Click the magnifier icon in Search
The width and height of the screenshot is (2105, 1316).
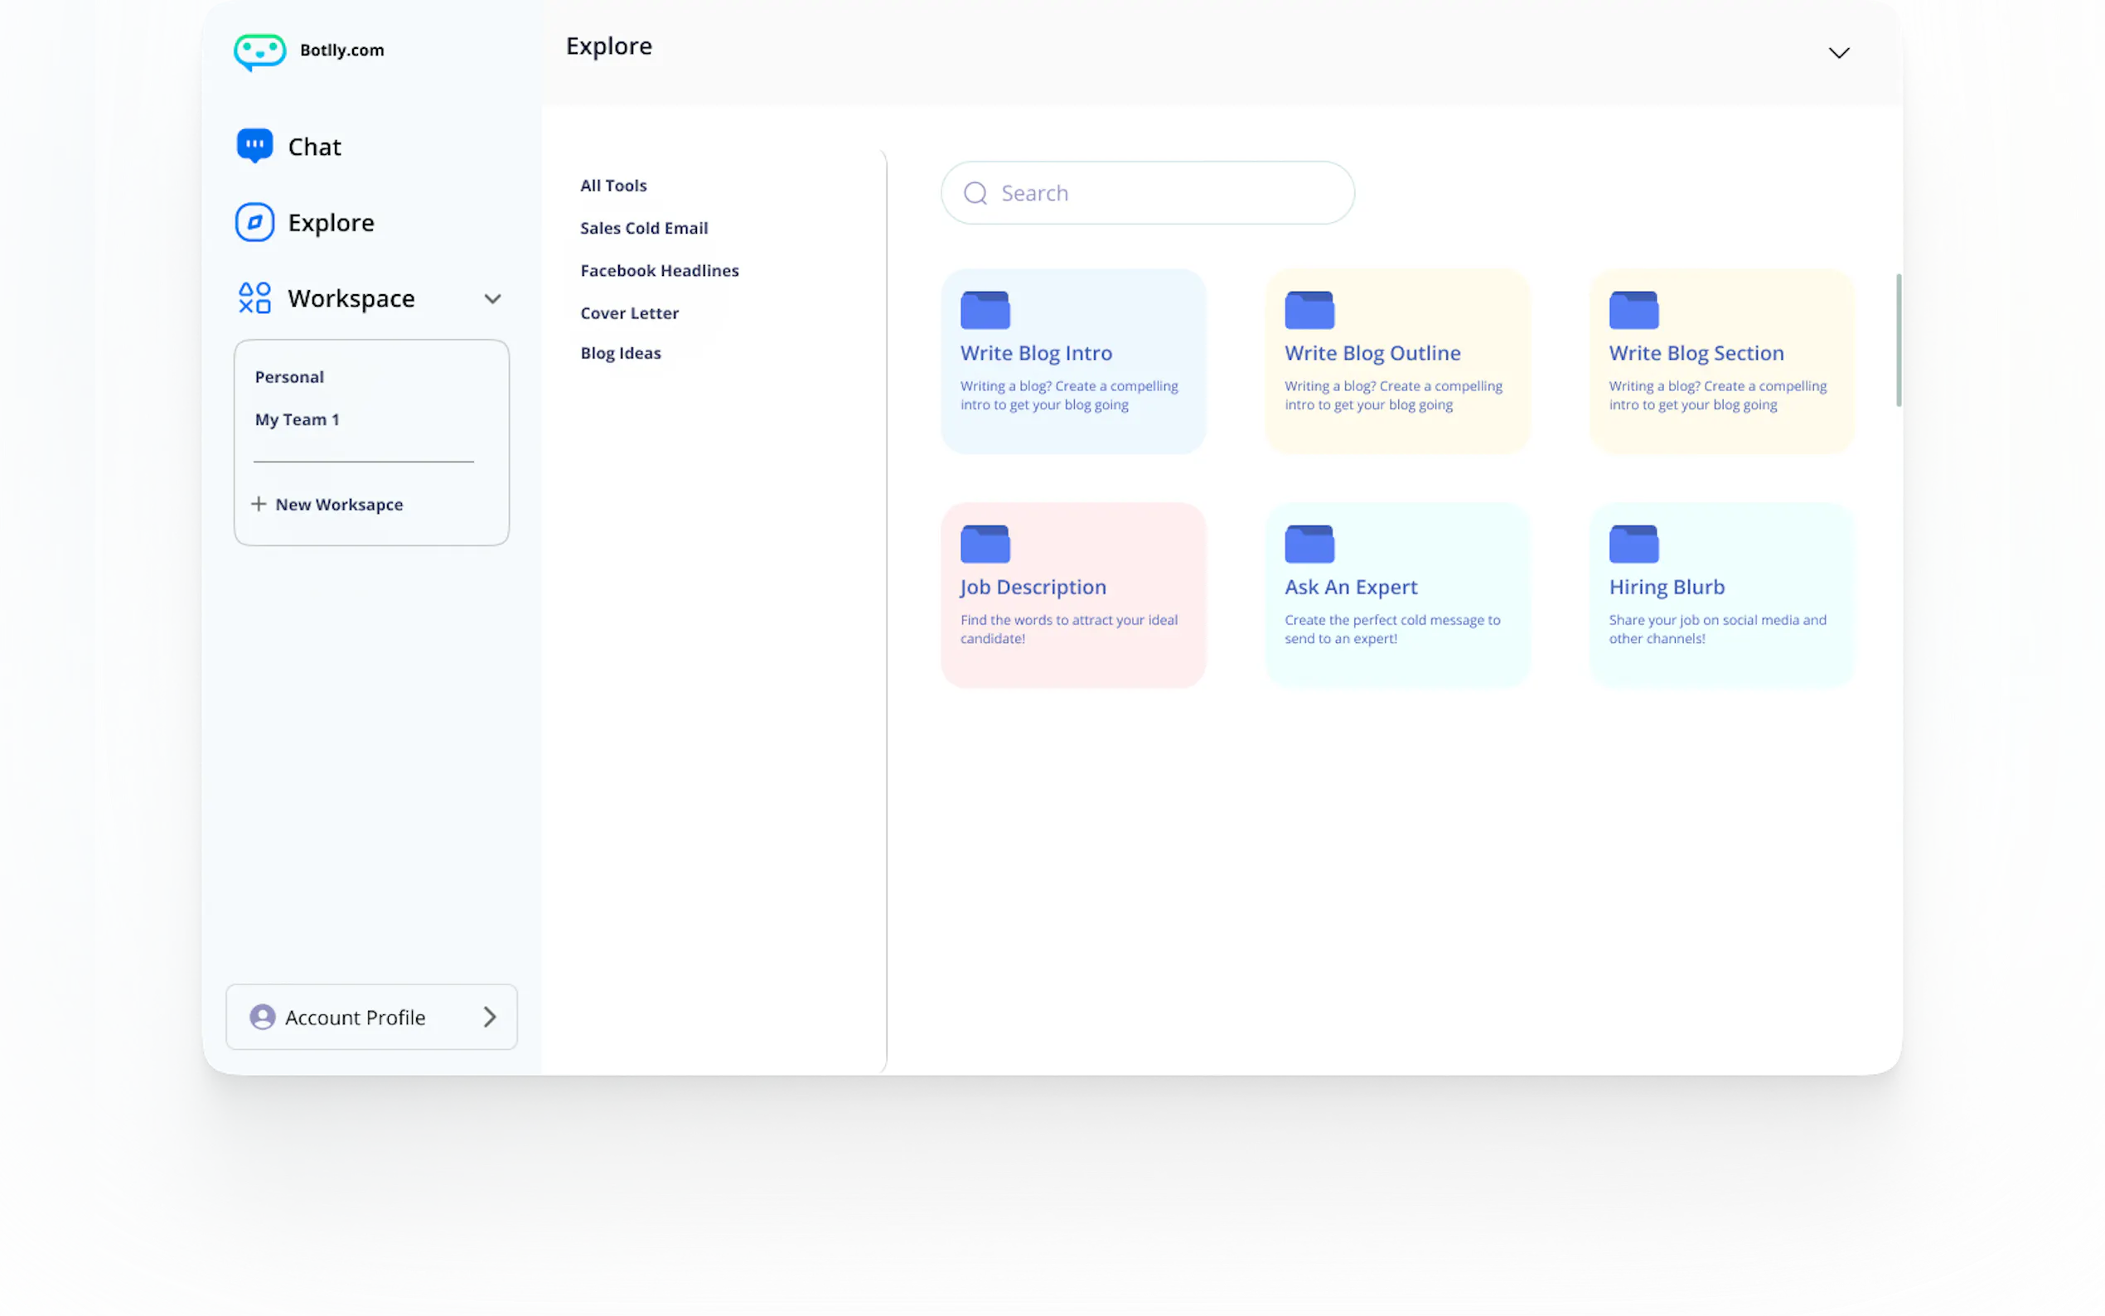[975, 193]
